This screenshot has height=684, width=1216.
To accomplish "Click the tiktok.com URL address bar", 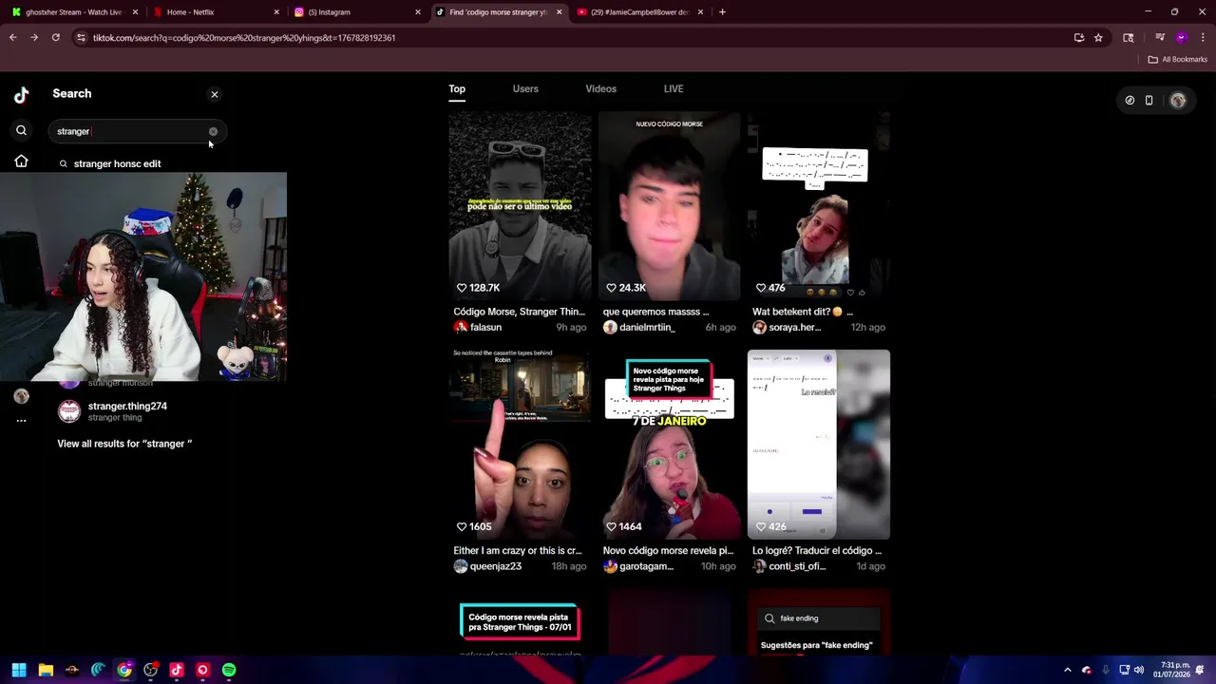I will pos(570,38).
